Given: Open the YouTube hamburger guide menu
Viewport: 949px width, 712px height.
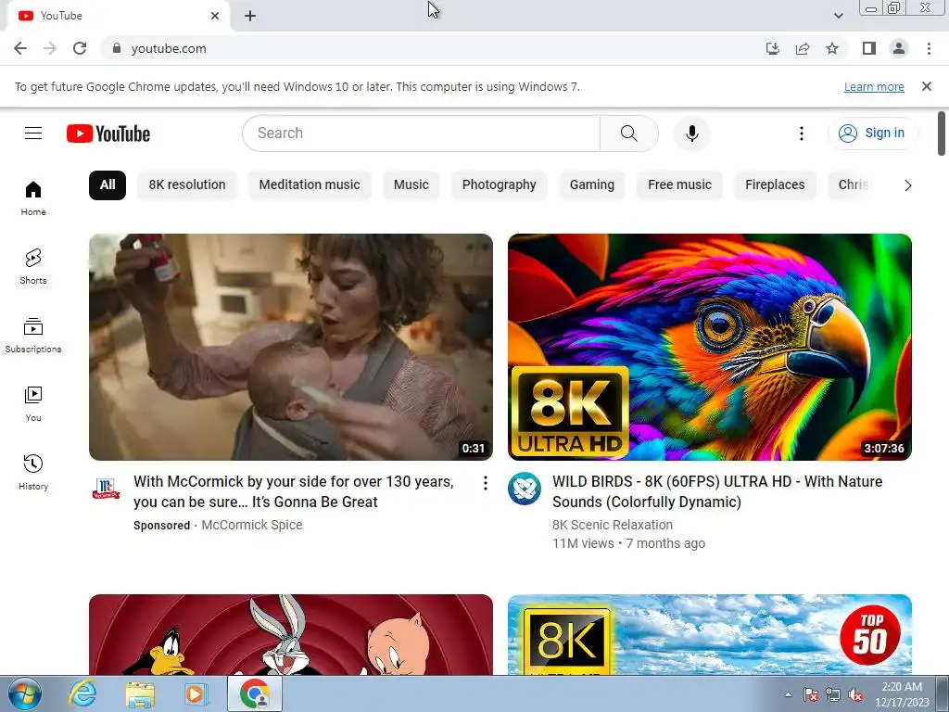Looking at the screenshot, I should pos(33,133).
